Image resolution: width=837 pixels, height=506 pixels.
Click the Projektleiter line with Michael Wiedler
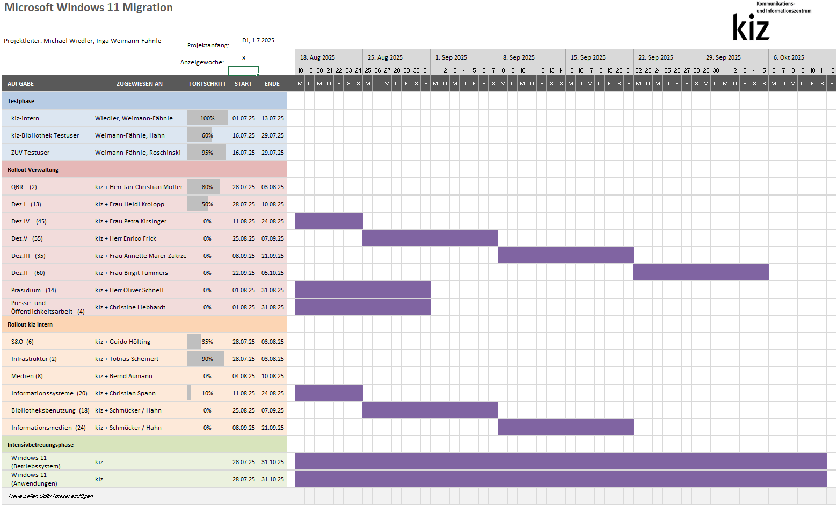[83, 41]
